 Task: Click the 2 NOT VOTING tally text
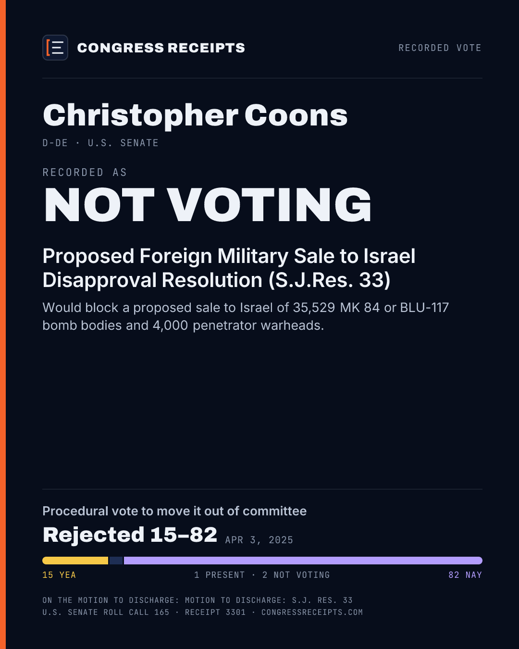(x=296, y=575)
